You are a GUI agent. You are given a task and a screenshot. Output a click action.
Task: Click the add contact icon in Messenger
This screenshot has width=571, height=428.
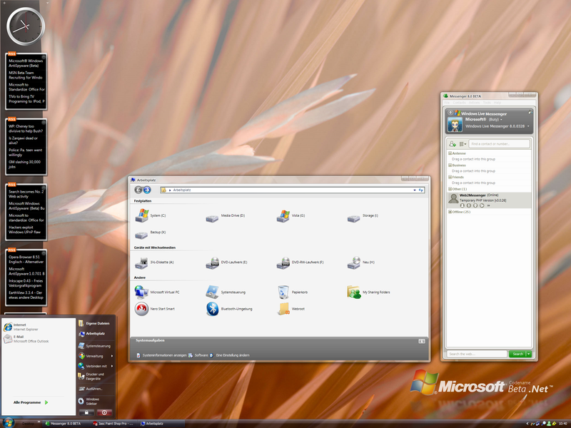click(x=453, y=144)
